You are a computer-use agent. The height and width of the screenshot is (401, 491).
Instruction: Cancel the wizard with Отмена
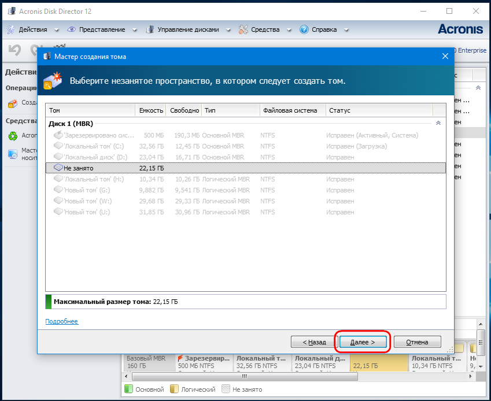(x=416, y=342)
